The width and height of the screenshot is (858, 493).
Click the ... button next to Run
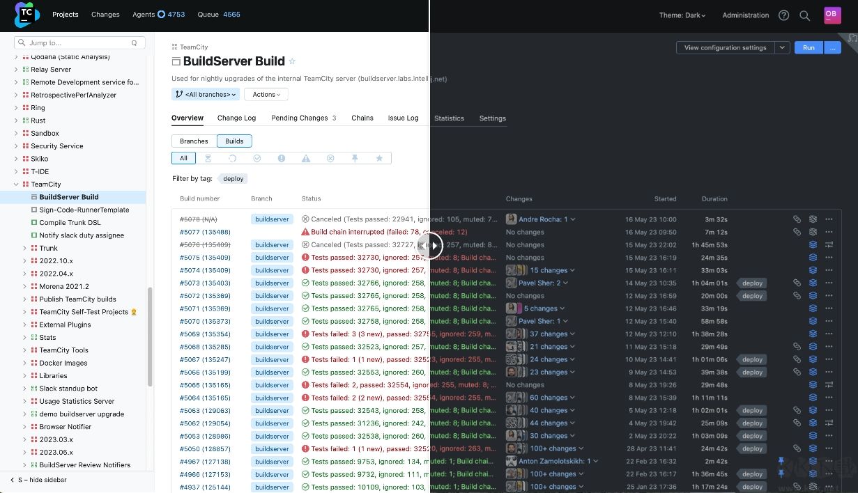[x=832, y=47]
